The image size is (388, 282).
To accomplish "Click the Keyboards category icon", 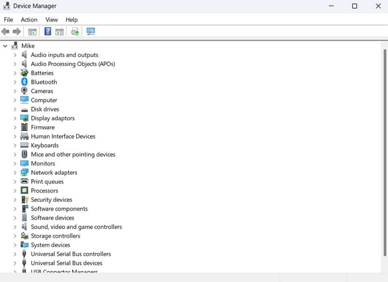I will [24, 145].
